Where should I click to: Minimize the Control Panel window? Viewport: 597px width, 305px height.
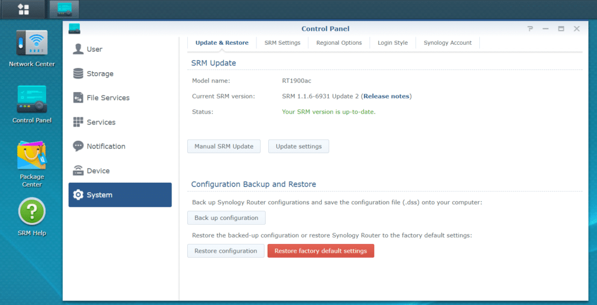[546, 29]
